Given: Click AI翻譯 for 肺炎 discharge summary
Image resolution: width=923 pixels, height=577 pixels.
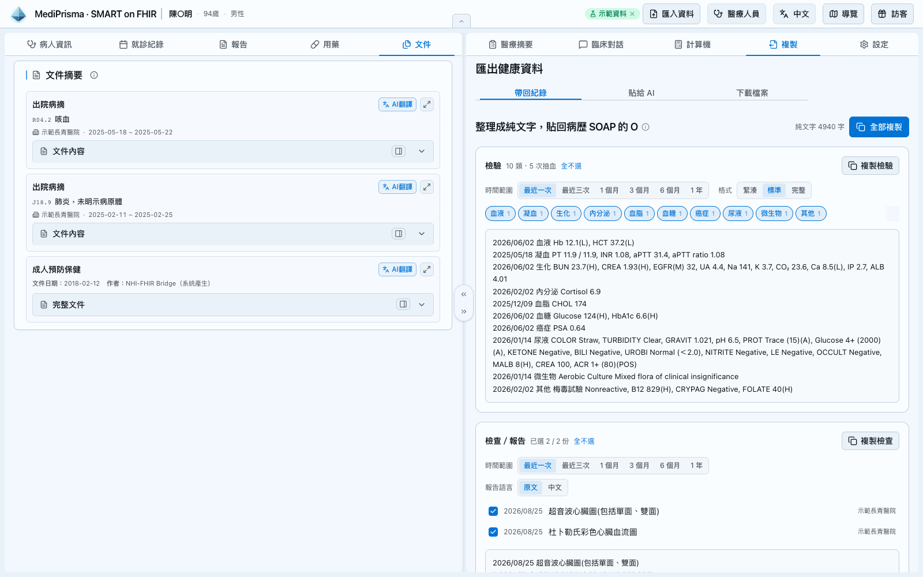Looking at the screenshot, I should 397,187.
